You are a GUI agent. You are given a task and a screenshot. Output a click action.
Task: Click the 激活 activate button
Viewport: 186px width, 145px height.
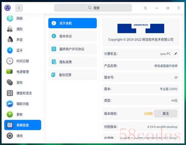point(166,113)
